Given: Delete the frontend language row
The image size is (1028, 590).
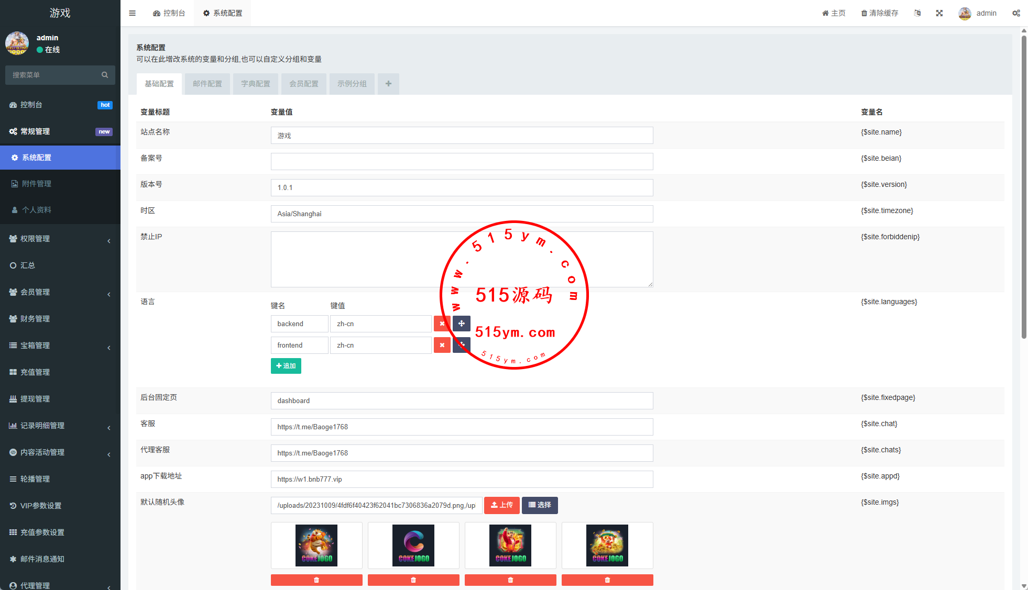Looking at the screenshot, I should 442,345.
